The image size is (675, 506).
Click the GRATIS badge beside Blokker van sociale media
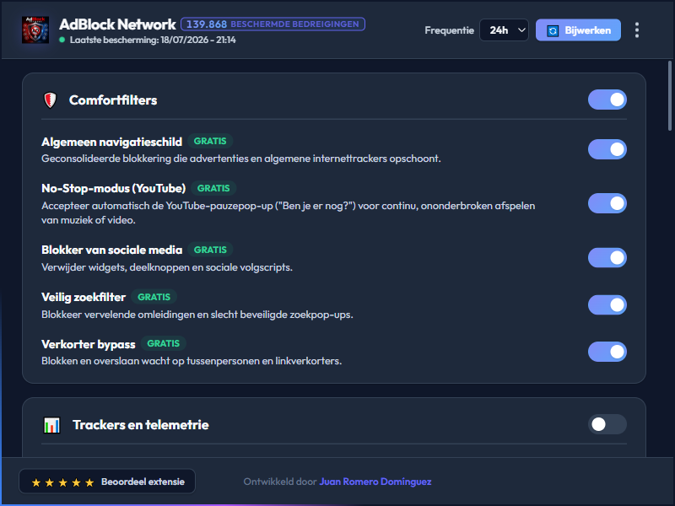[x=210, y=250]
